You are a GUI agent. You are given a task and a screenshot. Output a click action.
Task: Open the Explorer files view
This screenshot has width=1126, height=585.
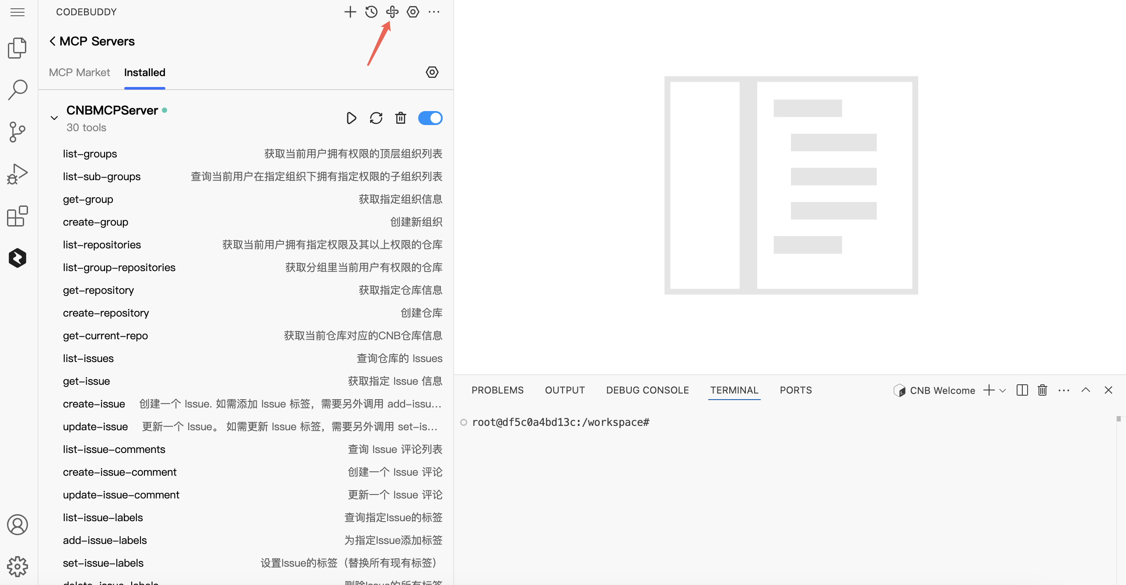(17, 48)
